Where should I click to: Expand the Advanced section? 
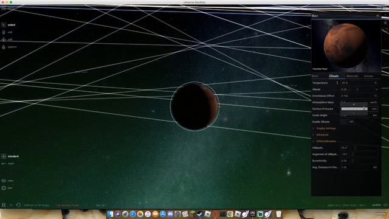pyautogui.click(x=322, y=135)
